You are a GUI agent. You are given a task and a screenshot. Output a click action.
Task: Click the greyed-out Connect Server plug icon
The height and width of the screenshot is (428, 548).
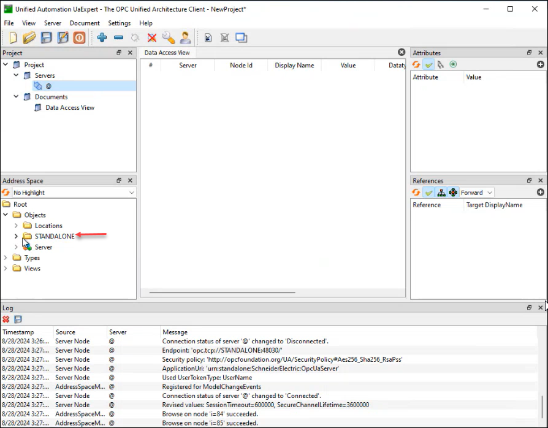(x=135, y=37)
